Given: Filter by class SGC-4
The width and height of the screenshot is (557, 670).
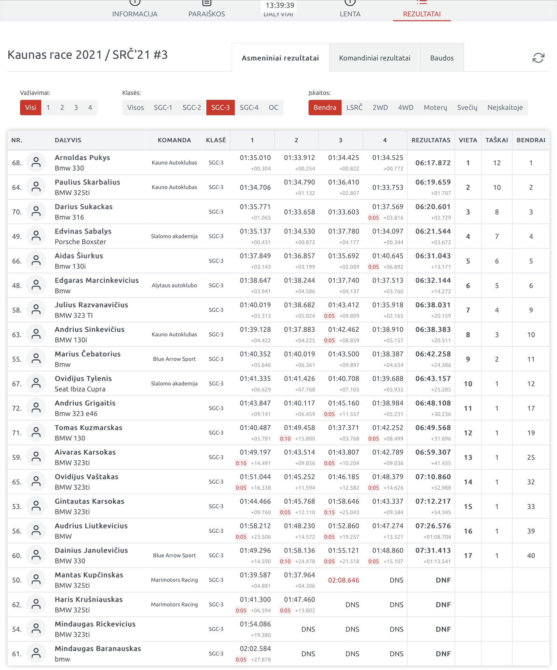Looking at the screenshot, I should coord(249,108).
